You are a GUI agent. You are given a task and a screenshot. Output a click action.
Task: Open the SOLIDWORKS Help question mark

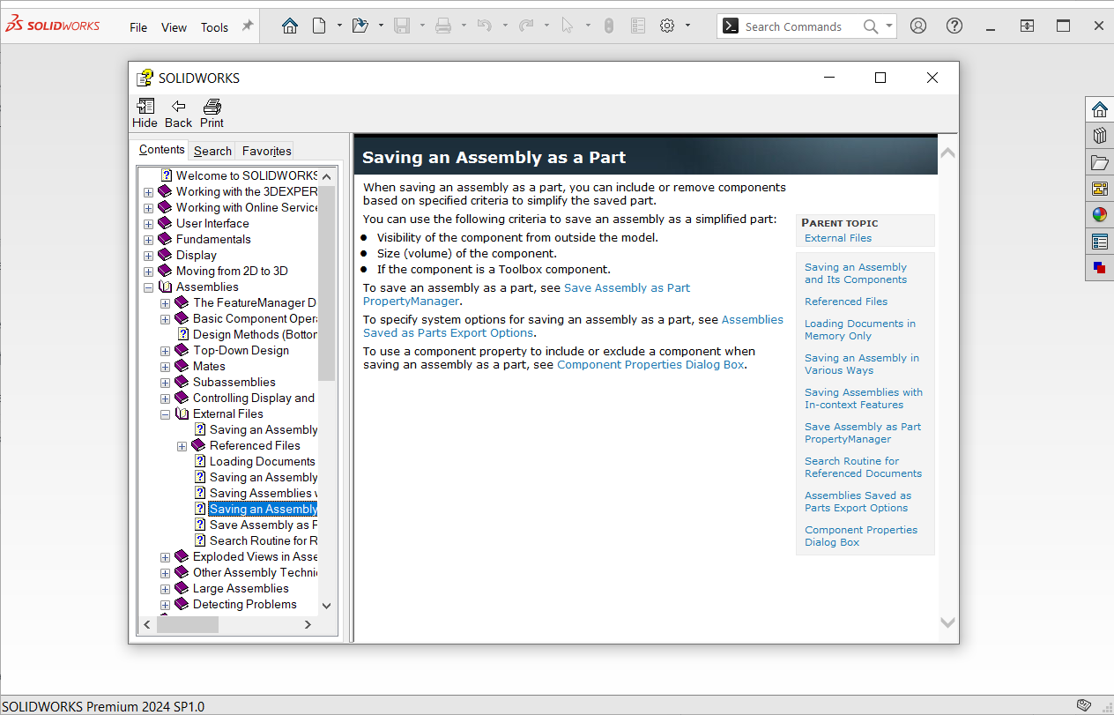click(x=954, y=26)
